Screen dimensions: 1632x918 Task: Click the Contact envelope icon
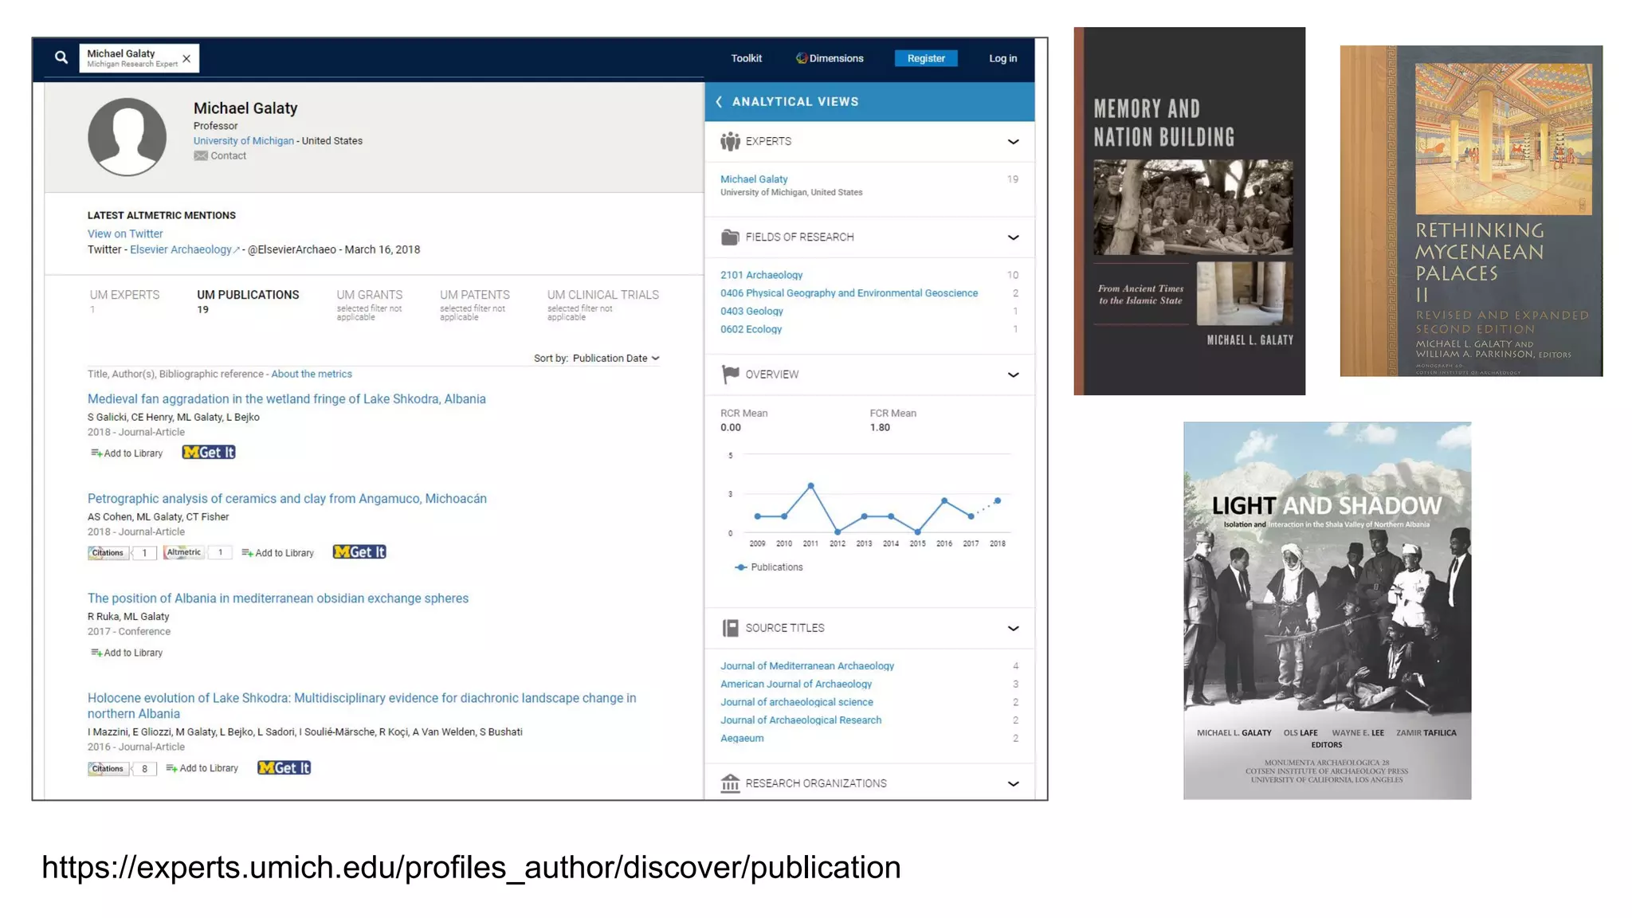tap(200, 156)
